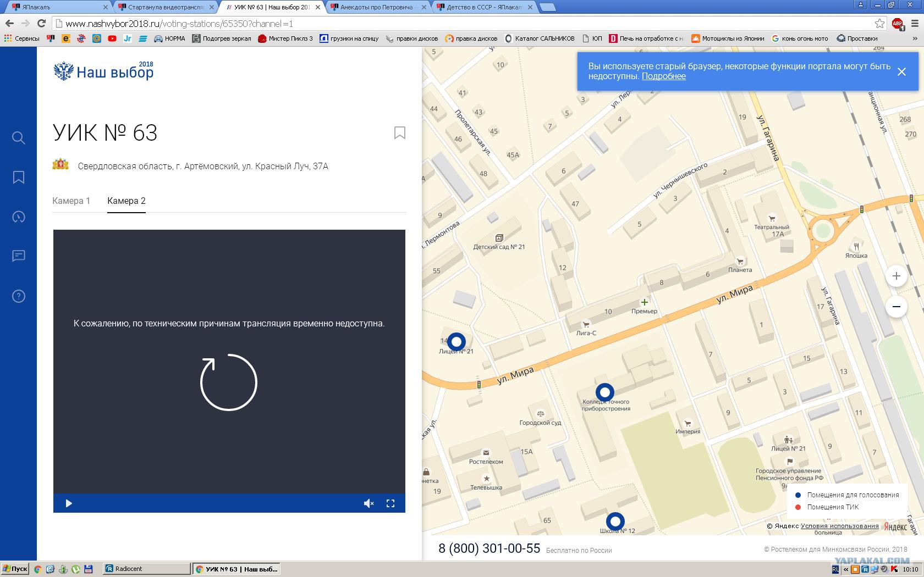Click the RU language tray indicator
Image resolution: width=924 pixels, height=577 pixels.
(x=835, y=569)
